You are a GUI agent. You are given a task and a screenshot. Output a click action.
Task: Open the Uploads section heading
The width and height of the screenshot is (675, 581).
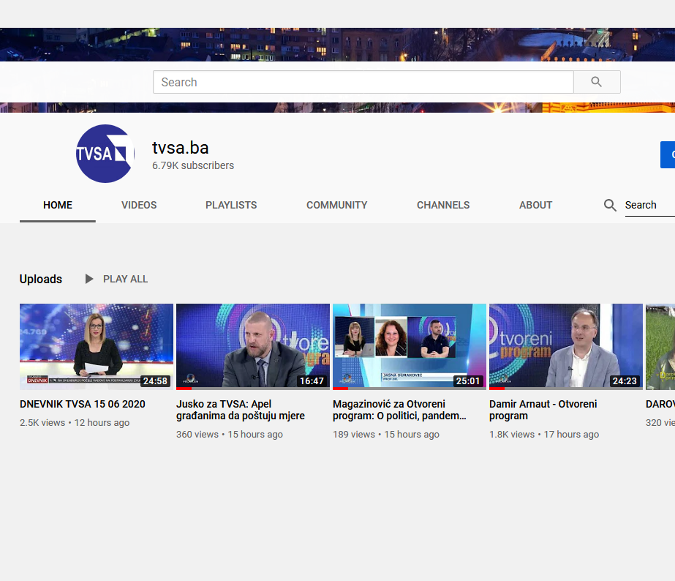pyautogui.click(x=41, y=279)
